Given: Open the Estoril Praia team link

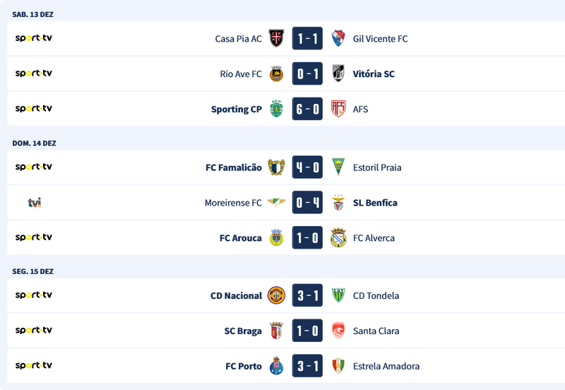Looking at the screenshot, I should (x=377, y=167).
